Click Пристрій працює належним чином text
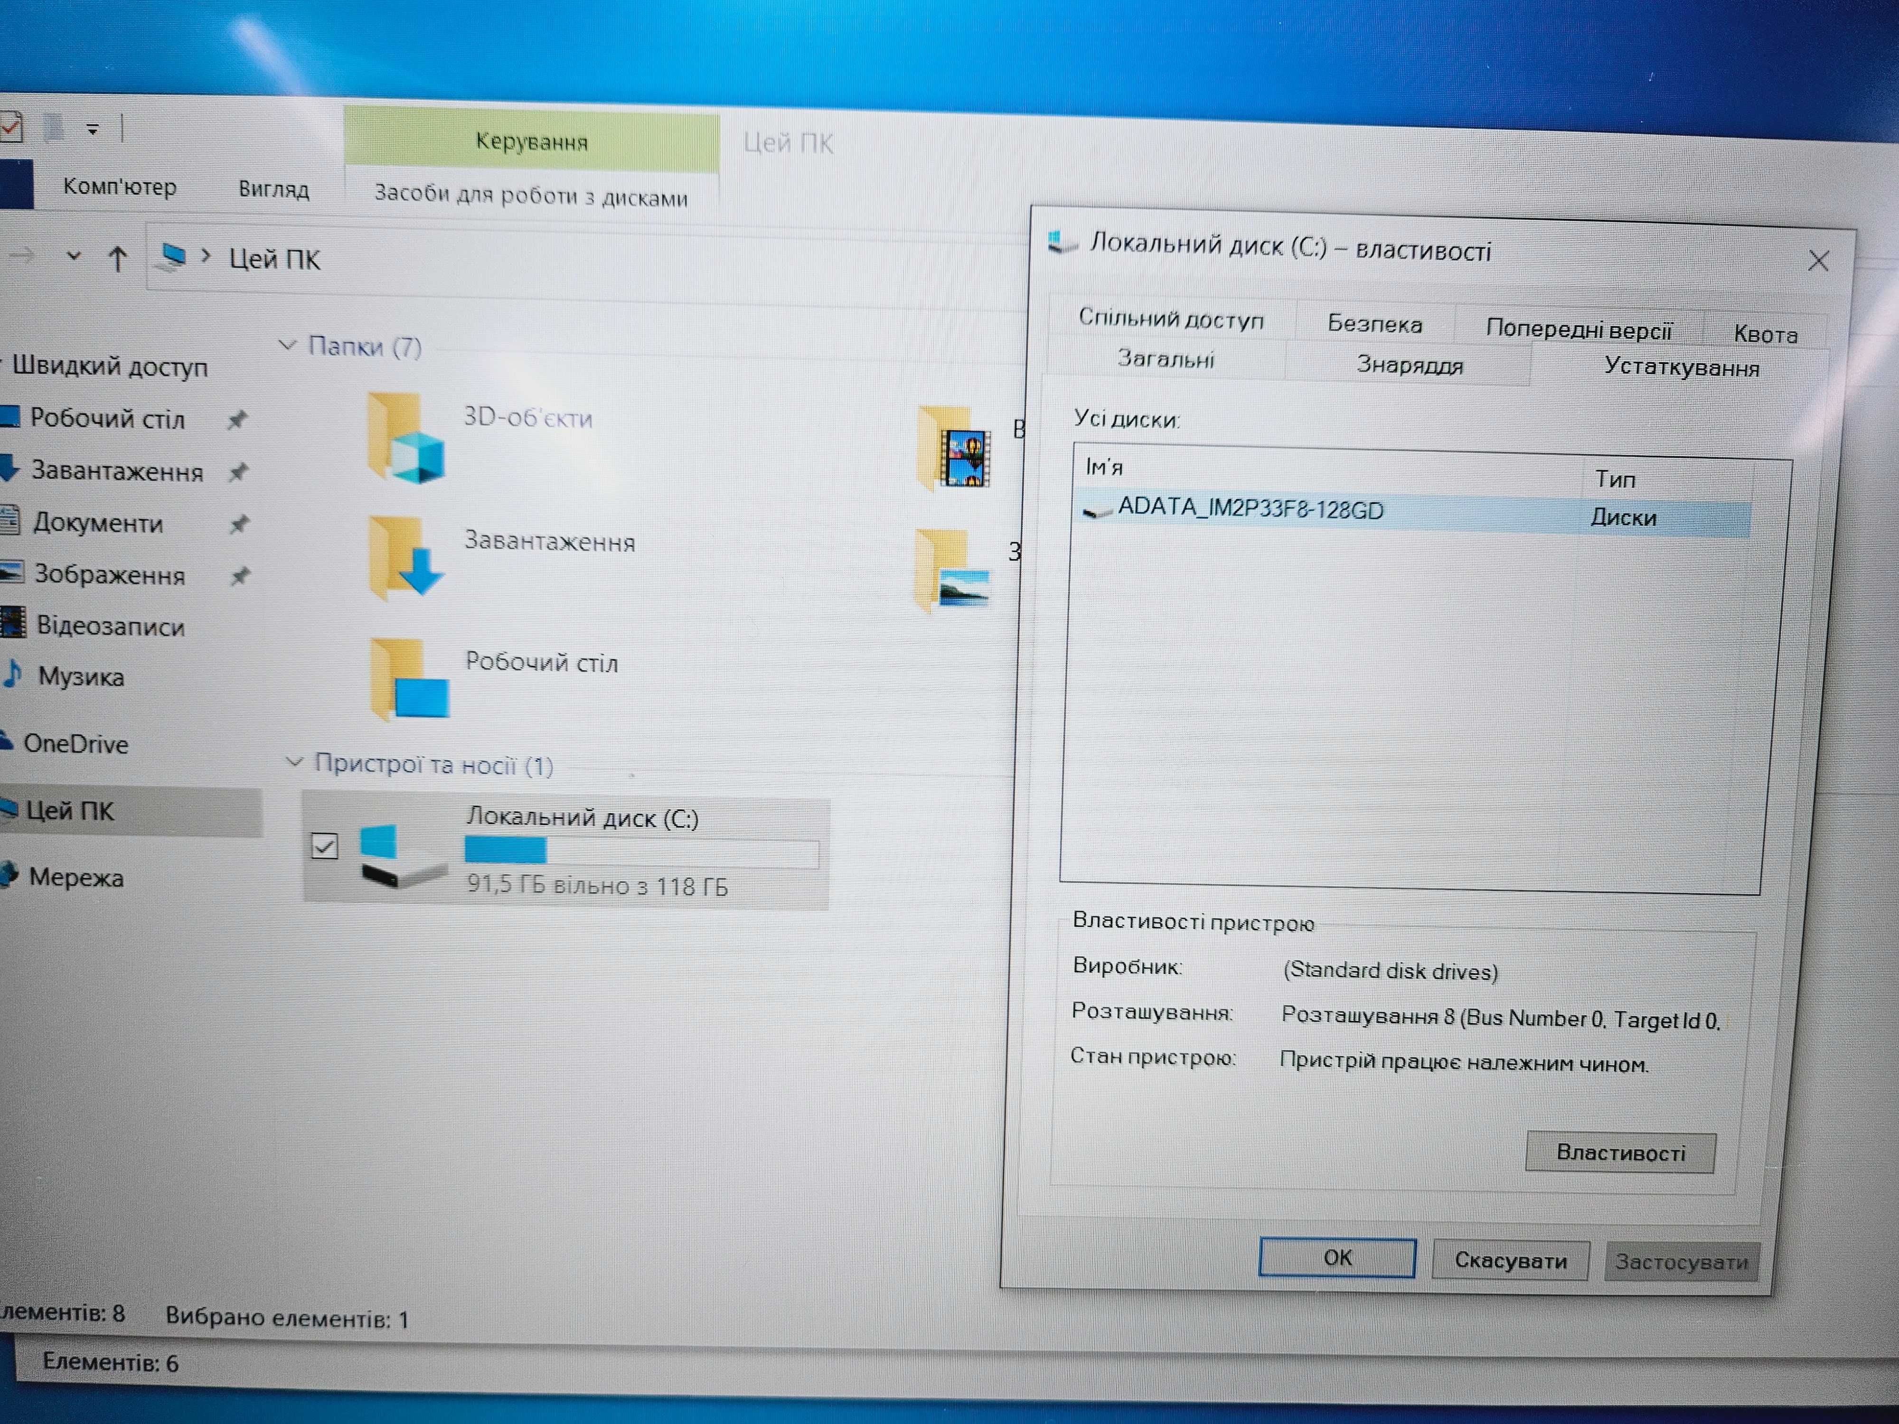This screenshot has height=1424, width=1899. tap(1464, 1063)
